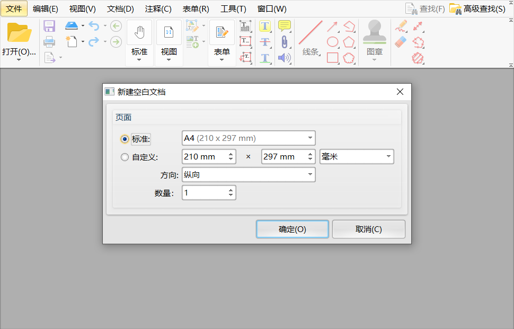This screenshot has height=329, width=514.
Task: Select the Callout text tool icon
Action: (245, 57)
